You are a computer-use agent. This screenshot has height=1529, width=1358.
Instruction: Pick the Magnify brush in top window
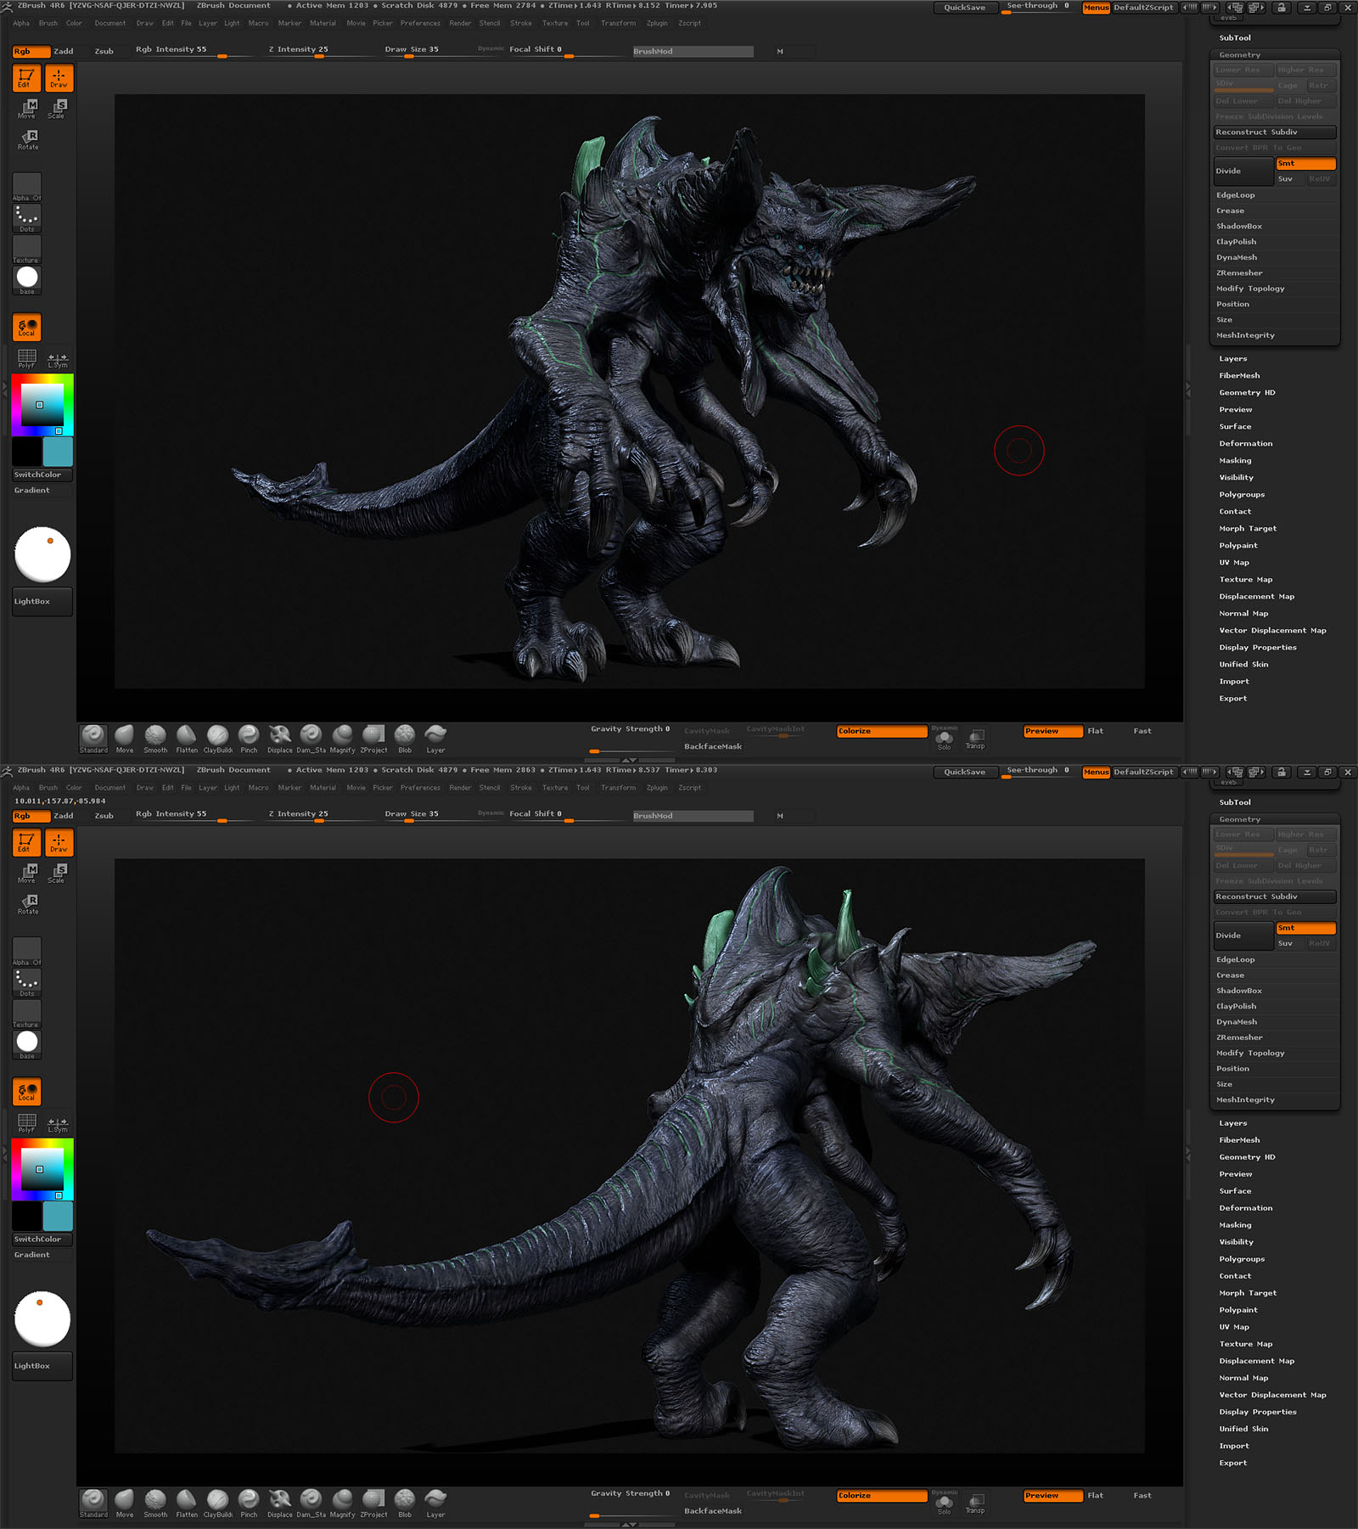coord(342,738)
